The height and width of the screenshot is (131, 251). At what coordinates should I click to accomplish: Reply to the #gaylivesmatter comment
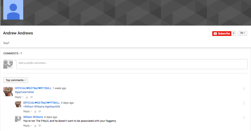click(18, 97)
